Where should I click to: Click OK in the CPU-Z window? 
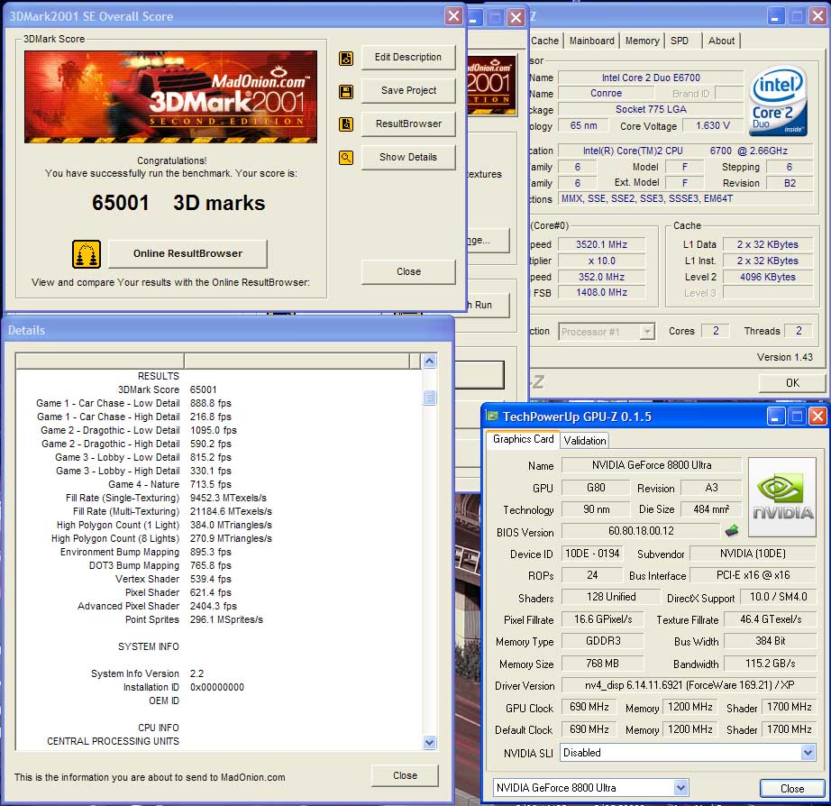pos(792,383)
